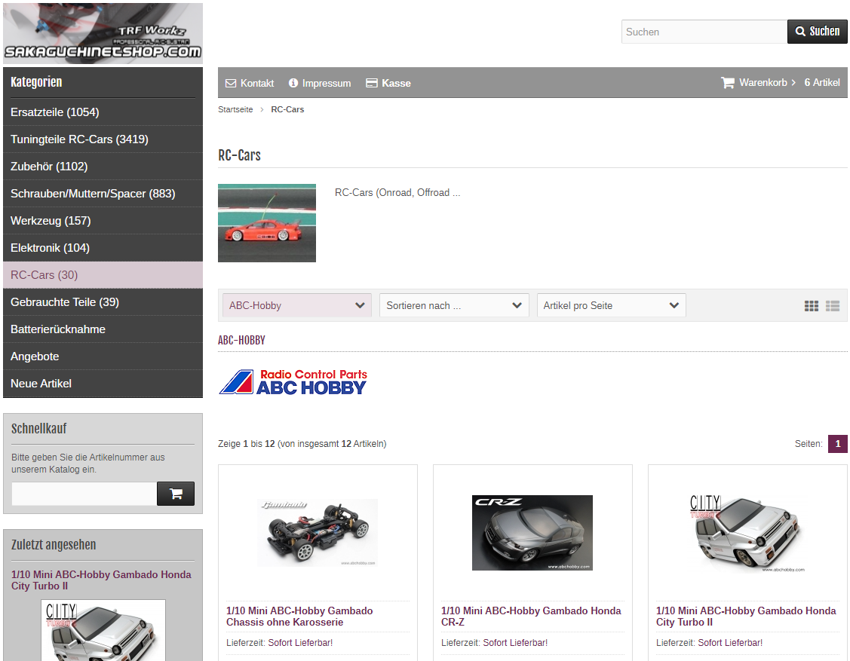This screenshot has height=661, width=850.
Task: Open the Gambado Chassis product image
Action: (318, 533)
